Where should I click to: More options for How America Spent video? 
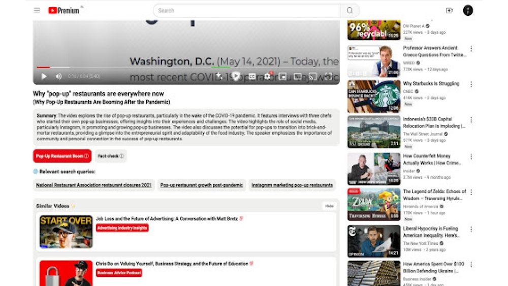coord(471,265)
